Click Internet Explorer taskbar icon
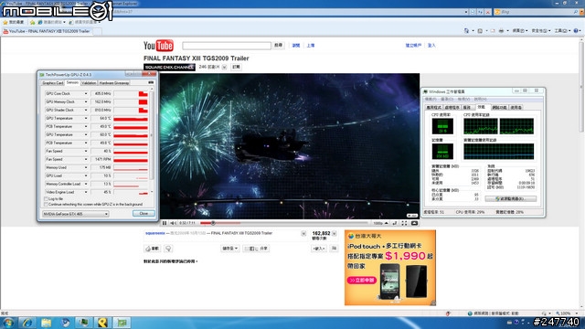This screenshot has width=585, height=329. point(27,323)
